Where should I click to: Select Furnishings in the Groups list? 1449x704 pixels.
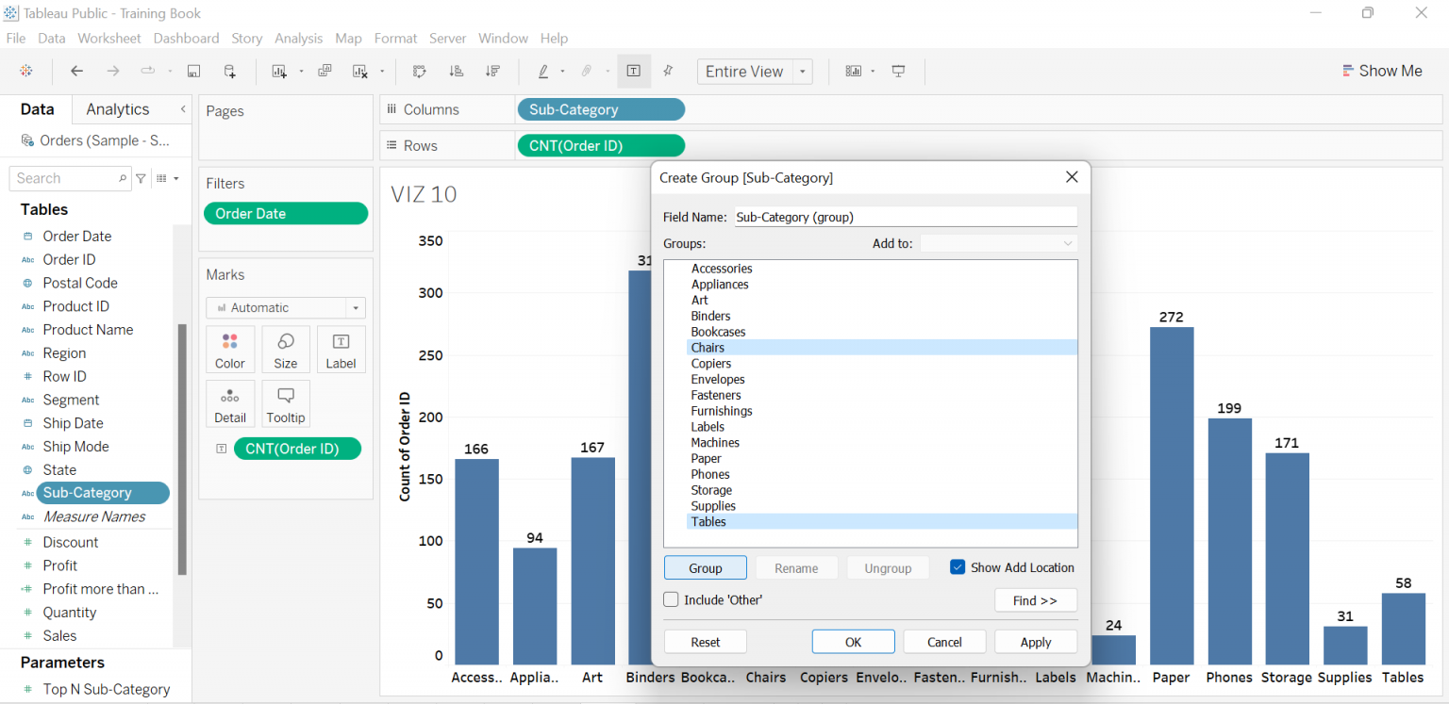(722, 411)
